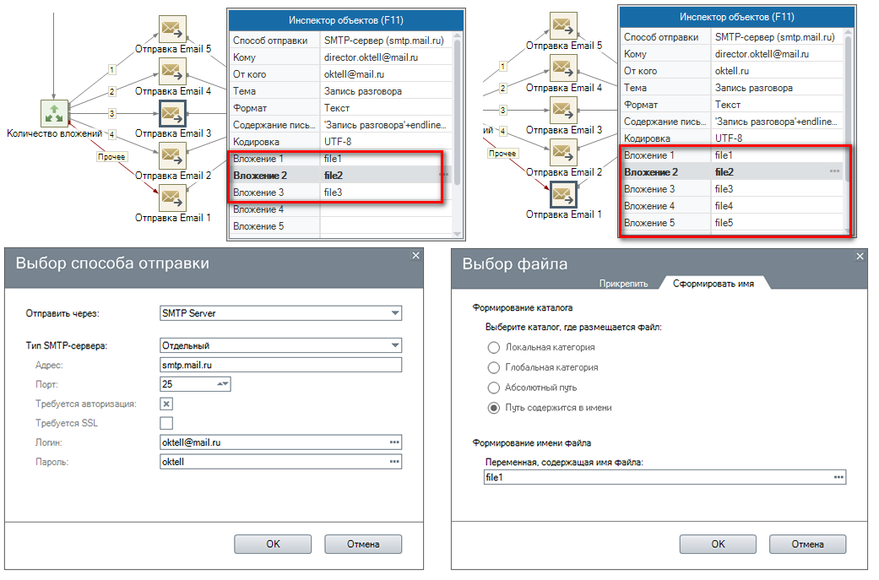Screen dimensions: 879x580
Task: Select the highlighted Отправка Email 3 node in left diagram
Action: [172, 114]
